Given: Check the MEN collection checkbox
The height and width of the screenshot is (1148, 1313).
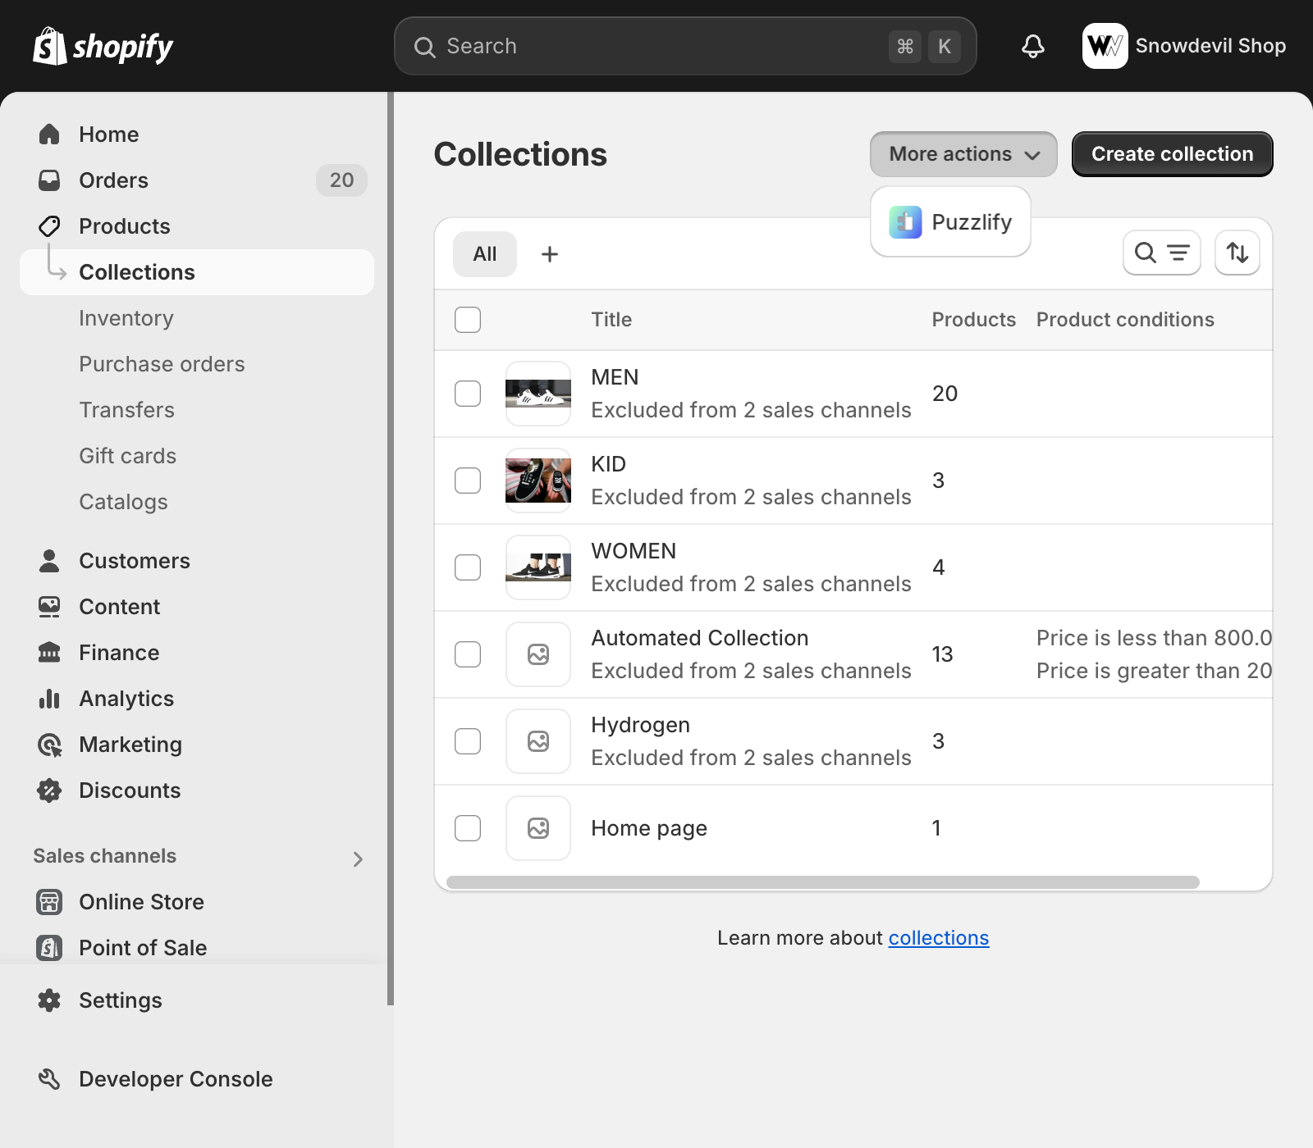Looking at the screenshot, I should click(468, 394).
